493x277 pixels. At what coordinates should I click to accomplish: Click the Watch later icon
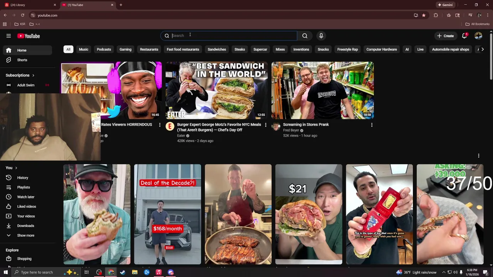point(8,197)
